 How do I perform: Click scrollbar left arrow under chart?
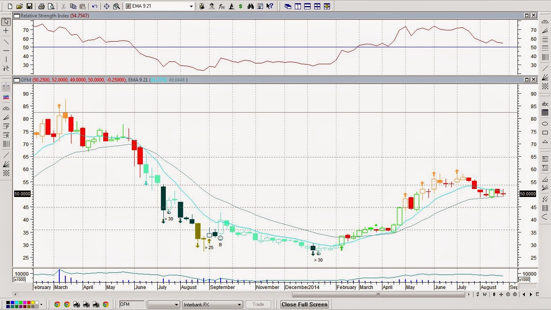[16, 294]
